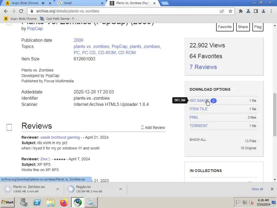Open File Explorer from the taskbar

(x=51, y=202)
